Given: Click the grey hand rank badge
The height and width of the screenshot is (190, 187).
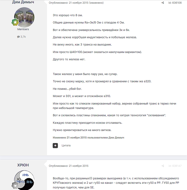Looking at the screenshot, I should coord(15,185).
